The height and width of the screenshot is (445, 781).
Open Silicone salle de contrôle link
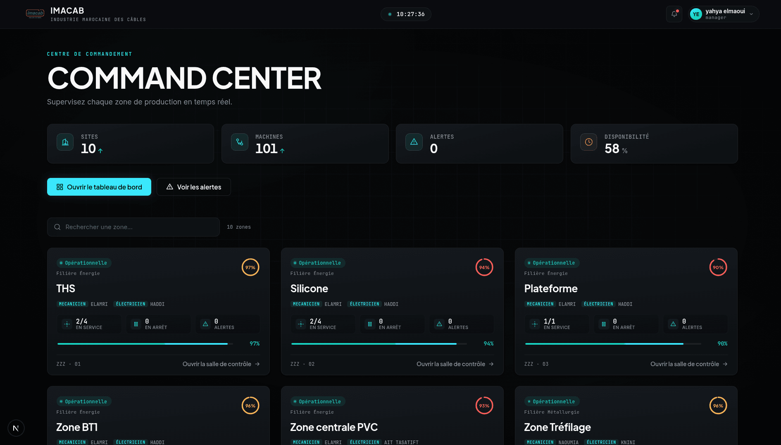pos(455,364)
